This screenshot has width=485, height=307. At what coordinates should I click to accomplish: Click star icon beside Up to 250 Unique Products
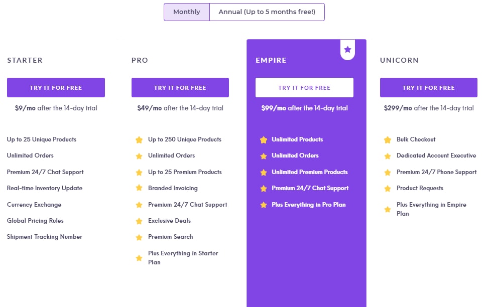point(139,140)
